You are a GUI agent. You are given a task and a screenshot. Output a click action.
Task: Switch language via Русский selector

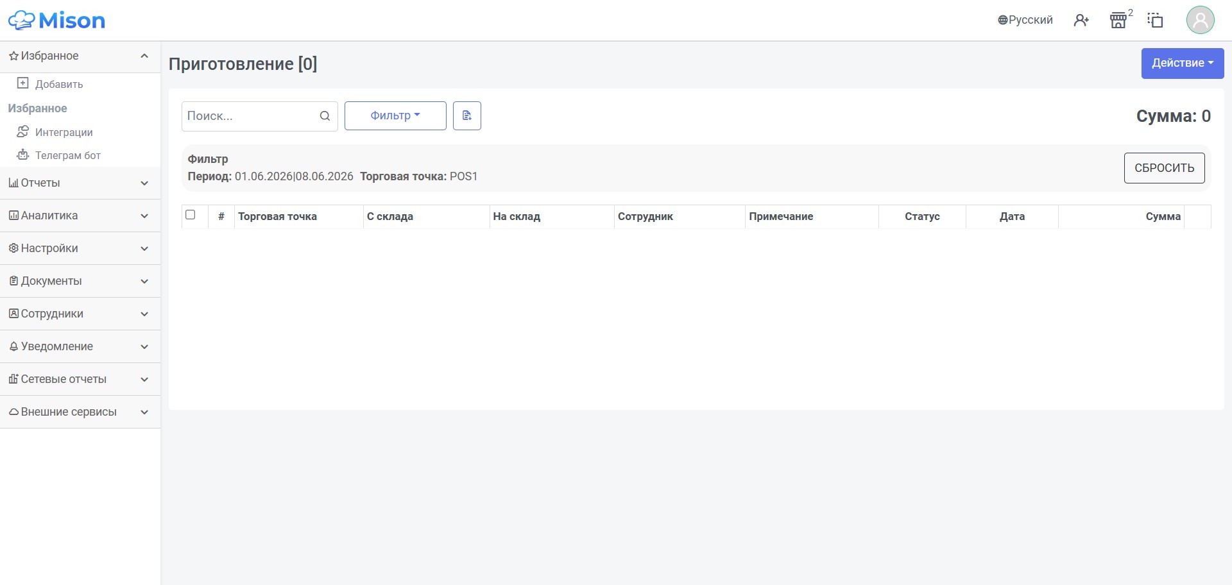point(1025,21)
